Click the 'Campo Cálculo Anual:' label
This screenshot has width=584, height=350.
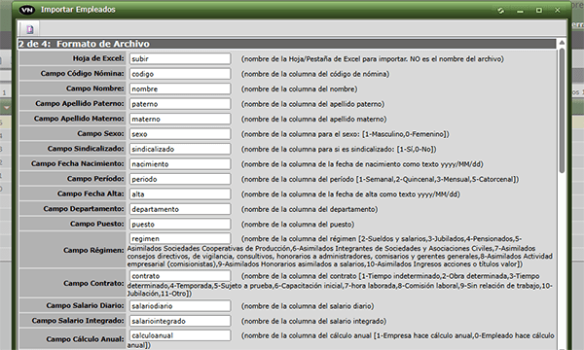[x=86, y=339]
